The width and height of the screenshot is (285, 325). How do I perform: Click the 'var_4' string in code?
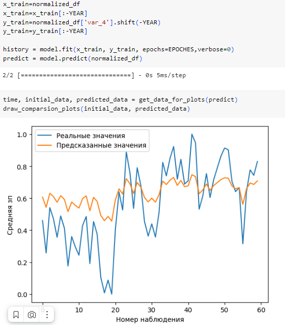pyautogui.click(x=97, y=22)
